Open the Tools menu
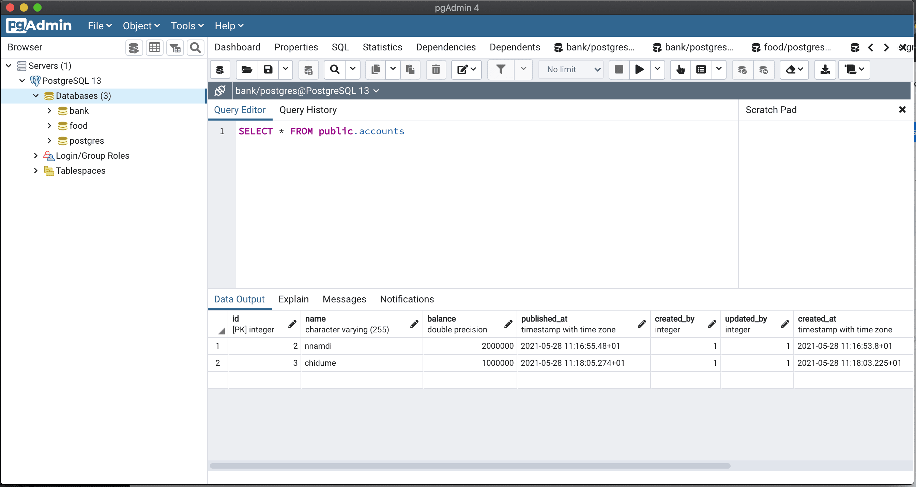 point(187,26)
